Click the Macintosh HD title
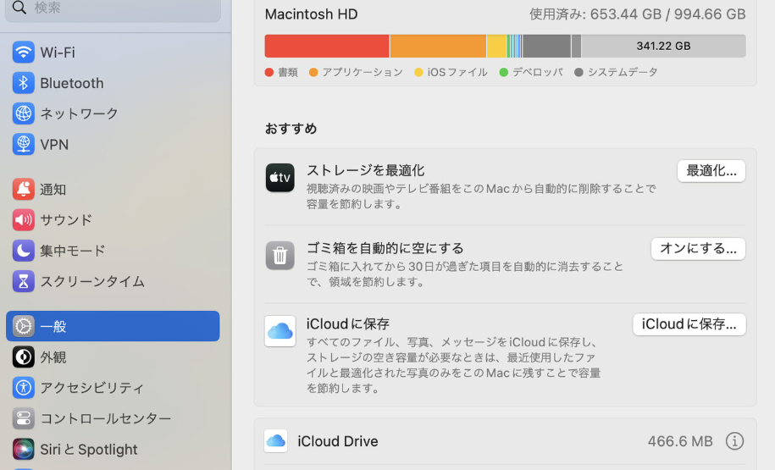This screenshot has width=775, height=470. [x=312, y=14]
